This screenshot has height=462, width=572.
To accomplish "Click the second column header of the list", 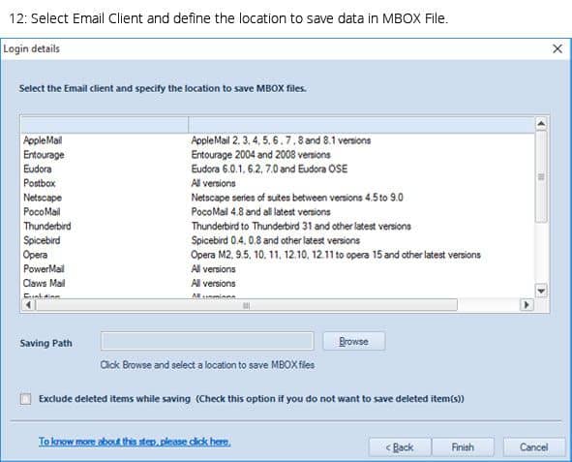I will point(362,125).
